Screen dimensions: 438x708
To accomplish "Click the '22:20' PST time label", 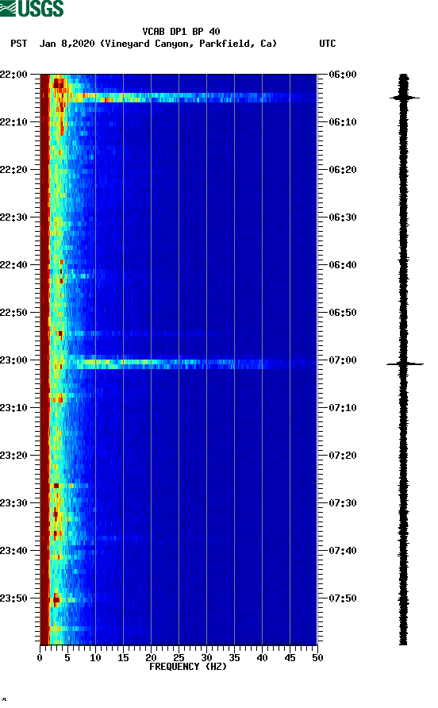I will 13,169.
